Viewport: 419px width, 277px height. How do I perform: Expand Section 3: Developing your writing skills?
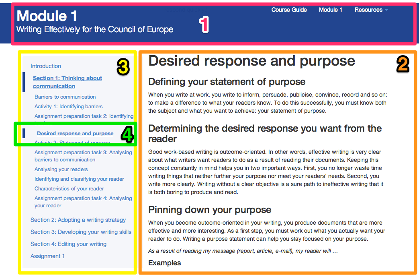click(x=81, y=232)
